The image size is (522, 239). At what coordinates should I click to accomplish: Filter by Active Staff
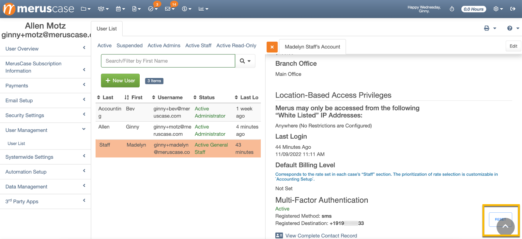[198, 46]
